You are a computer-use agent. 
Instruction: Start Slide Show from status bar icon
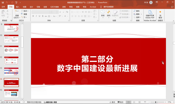[145, 102]
